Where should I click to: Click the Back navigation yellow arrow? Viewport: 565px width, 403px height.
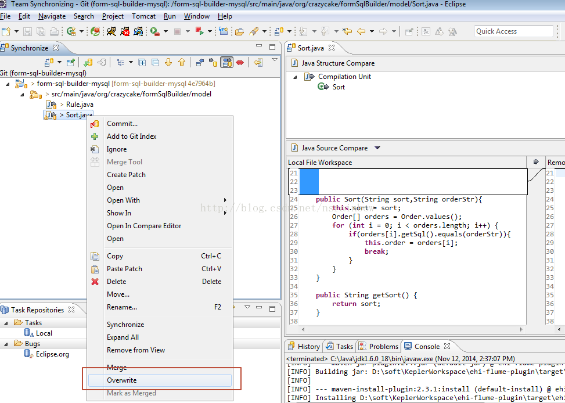(361, 32)
